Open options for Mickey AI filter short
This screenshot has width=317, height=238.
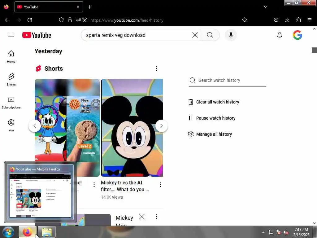click(160, 185)
